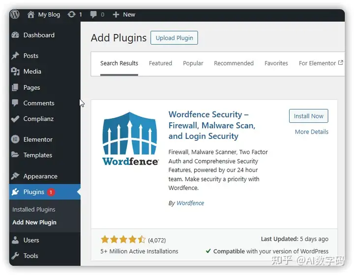Click the New plus icon
The image size is (354, 275).
pos(116,15)
